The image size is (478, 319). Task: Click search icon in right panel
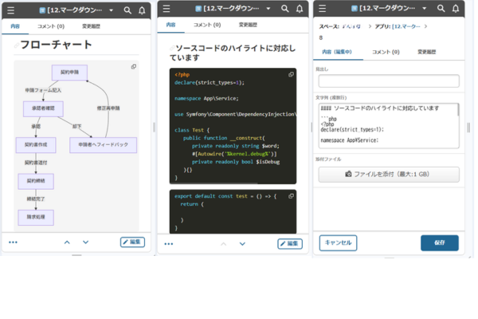coord(441,8)
